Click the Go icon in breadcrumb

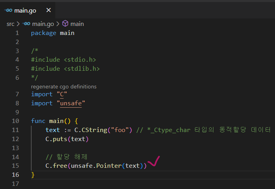pos(27,24)
